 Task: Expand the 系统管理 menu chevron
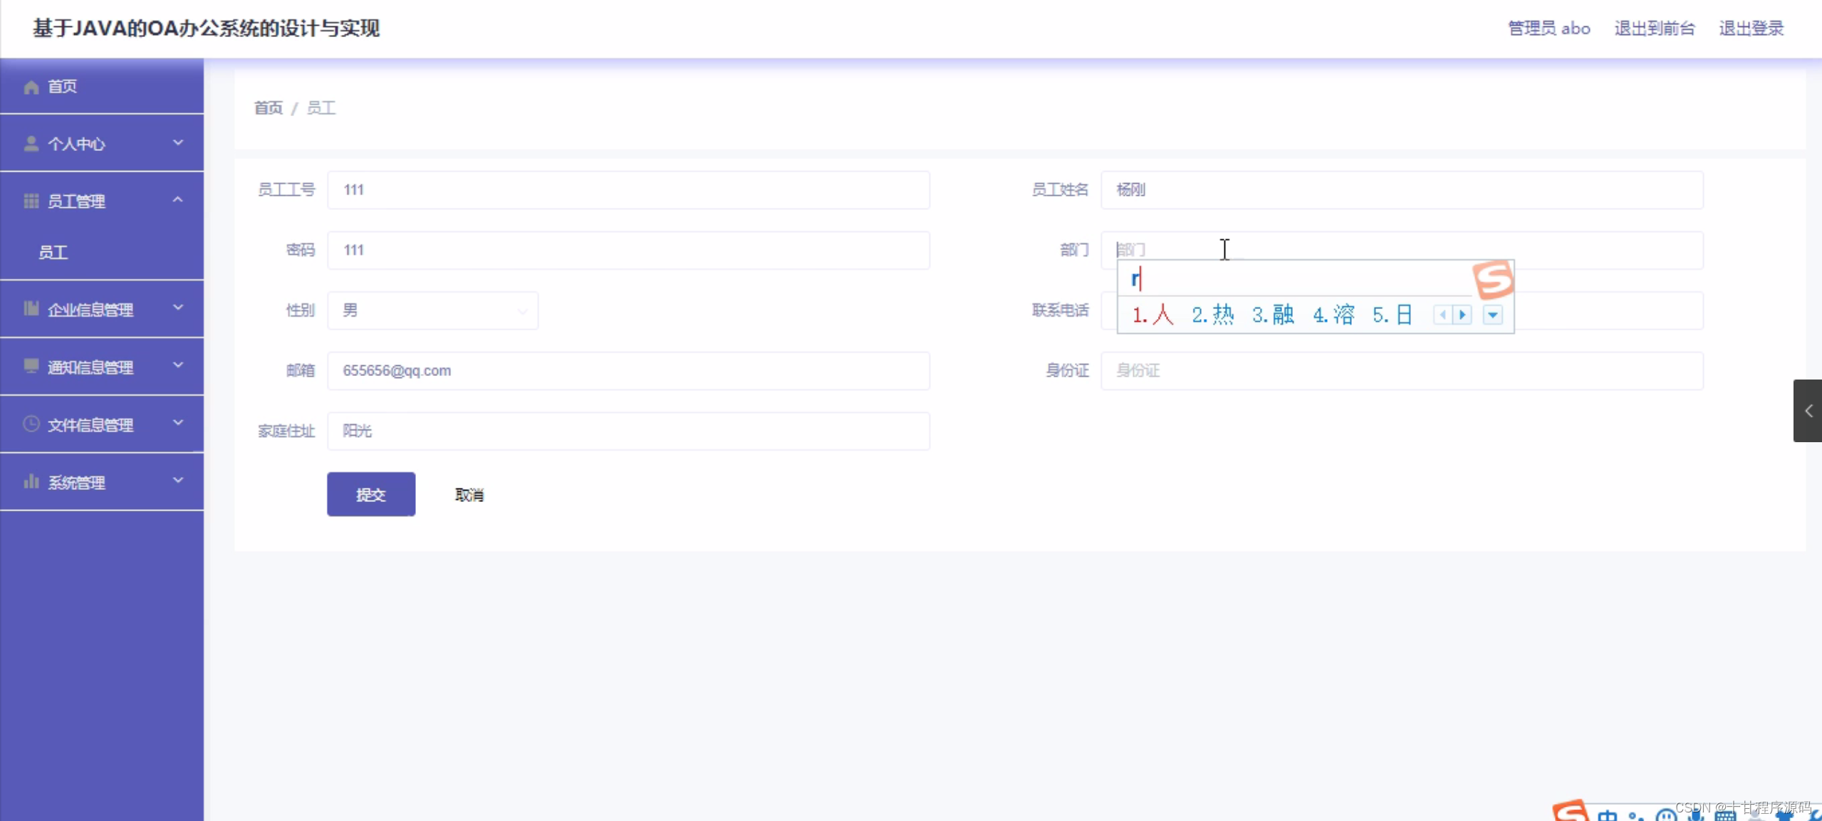click(178, 481)
